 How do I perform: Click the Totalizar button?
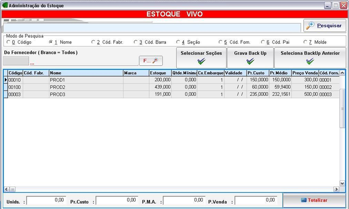pos(315,200)
